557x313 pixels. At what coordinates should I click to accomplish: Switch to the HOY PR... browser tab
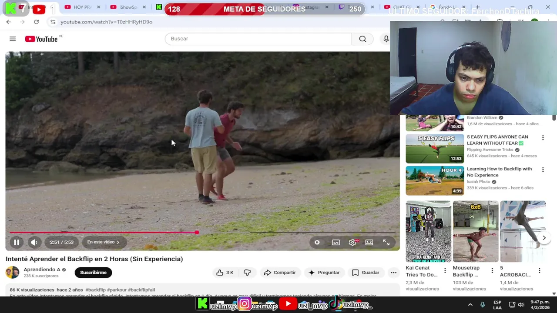coord(82,7)
